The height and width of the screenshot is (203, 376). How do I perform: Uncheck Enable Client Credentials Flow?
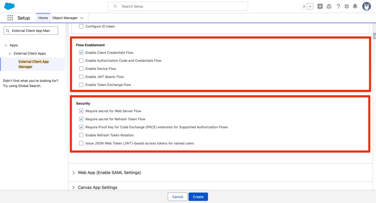point(81,52)
